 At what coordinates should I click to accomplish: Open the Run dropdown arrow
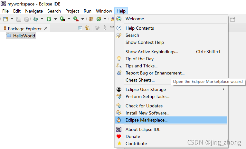point(55,19)
